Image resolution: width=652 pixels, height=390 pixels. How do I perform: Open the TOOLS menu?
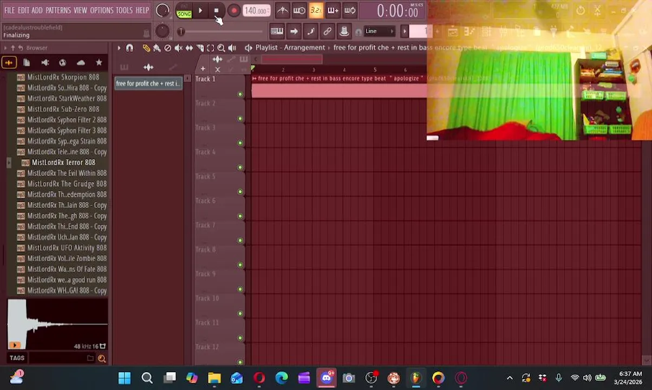pyautogui.click(x=124, y=10)
